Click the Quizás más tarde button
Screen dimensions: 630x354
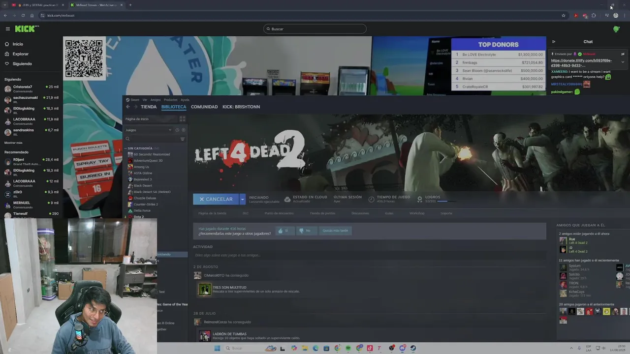pyautogui.click(x=335, y=231)
